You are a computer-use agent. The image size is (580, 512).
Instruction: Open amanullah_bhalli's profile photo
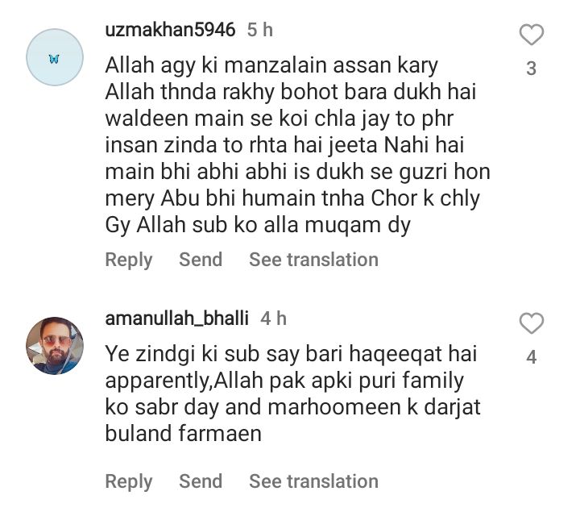click(x=55, y=346)
